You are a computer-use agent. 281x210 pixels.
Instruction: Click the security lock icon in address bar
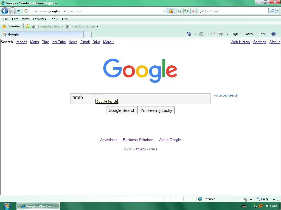click(x=171, y=11)
